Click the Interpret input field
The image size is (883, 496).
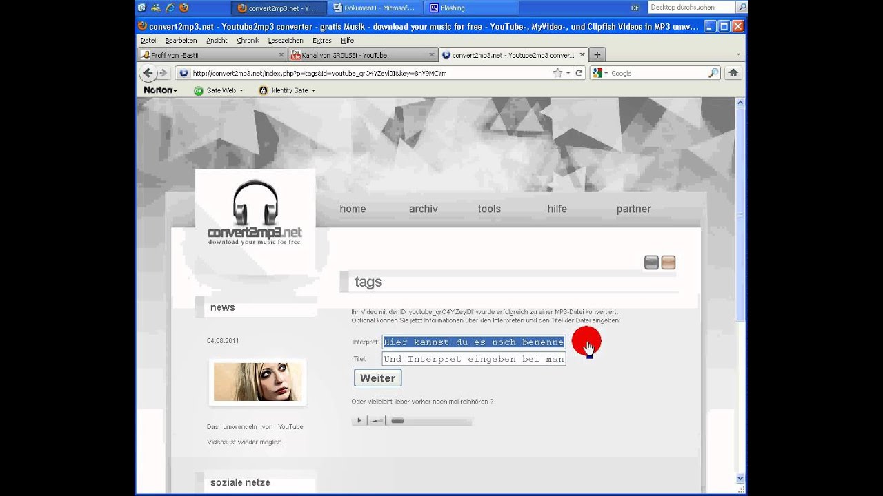tap(474, 342)
